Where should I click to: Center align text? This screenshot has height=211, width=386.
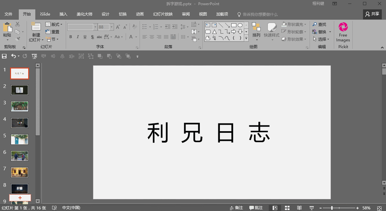click(152, 37)
